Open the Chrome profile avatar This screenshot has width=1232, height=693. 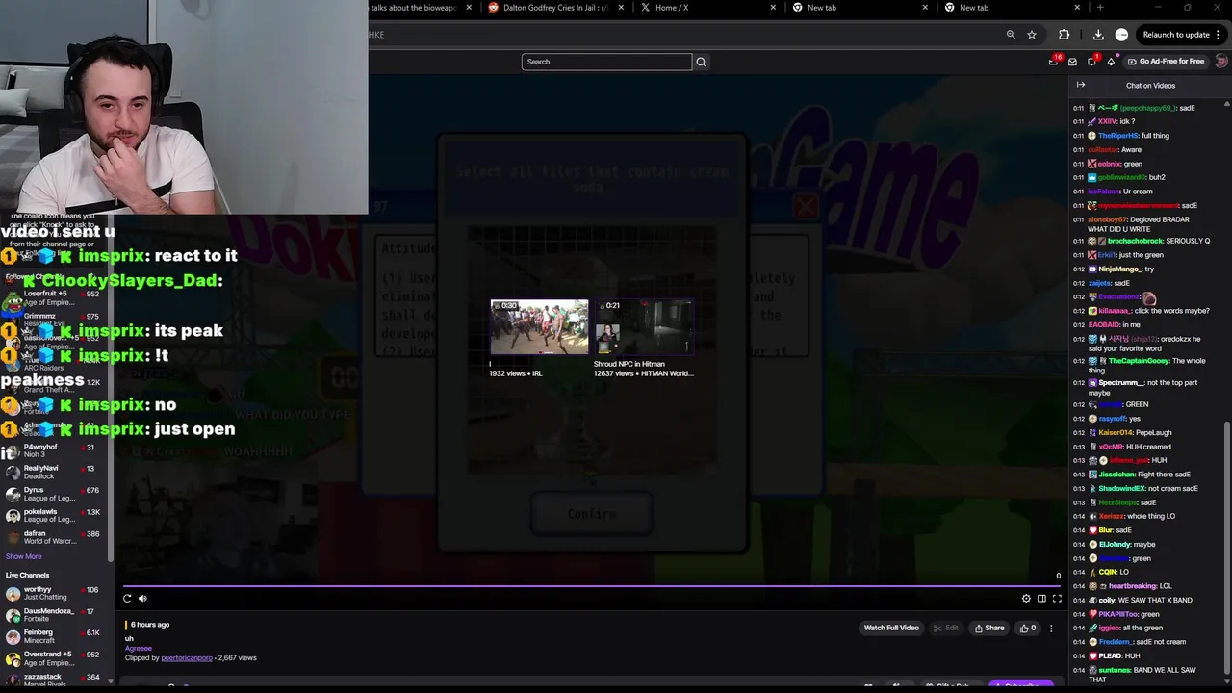(x=1121, y=35)
